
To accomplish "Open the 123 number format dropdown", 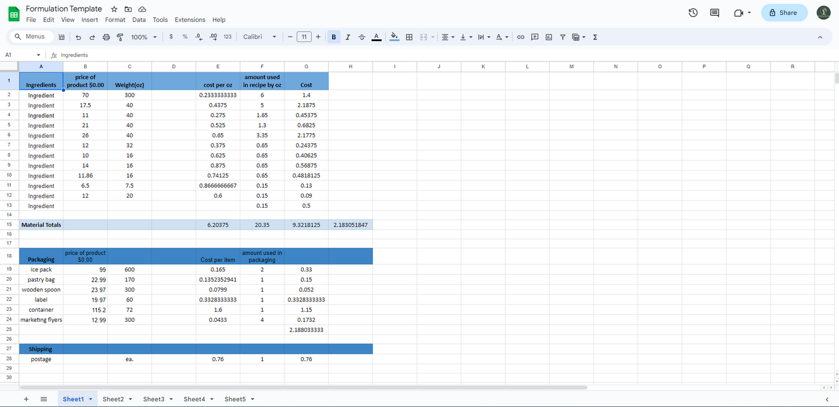I will [x=228, y=37].
